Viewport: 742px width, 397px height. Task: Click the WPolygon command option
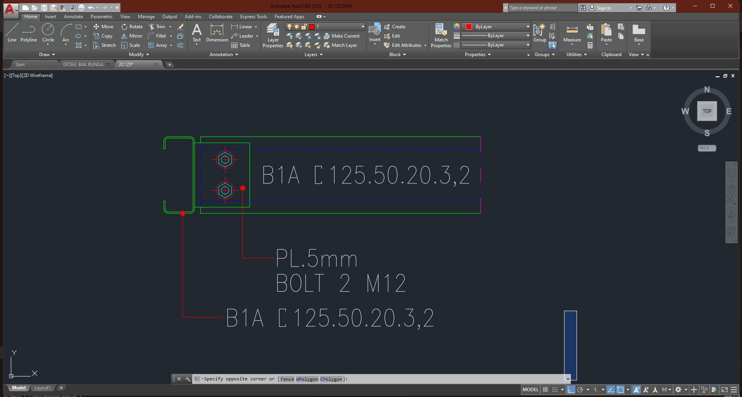[307, 379]
